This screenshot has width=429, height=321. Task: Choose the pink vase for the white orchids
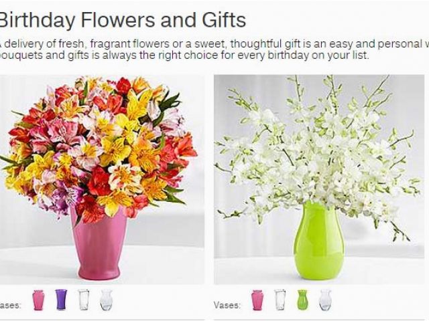257,300
